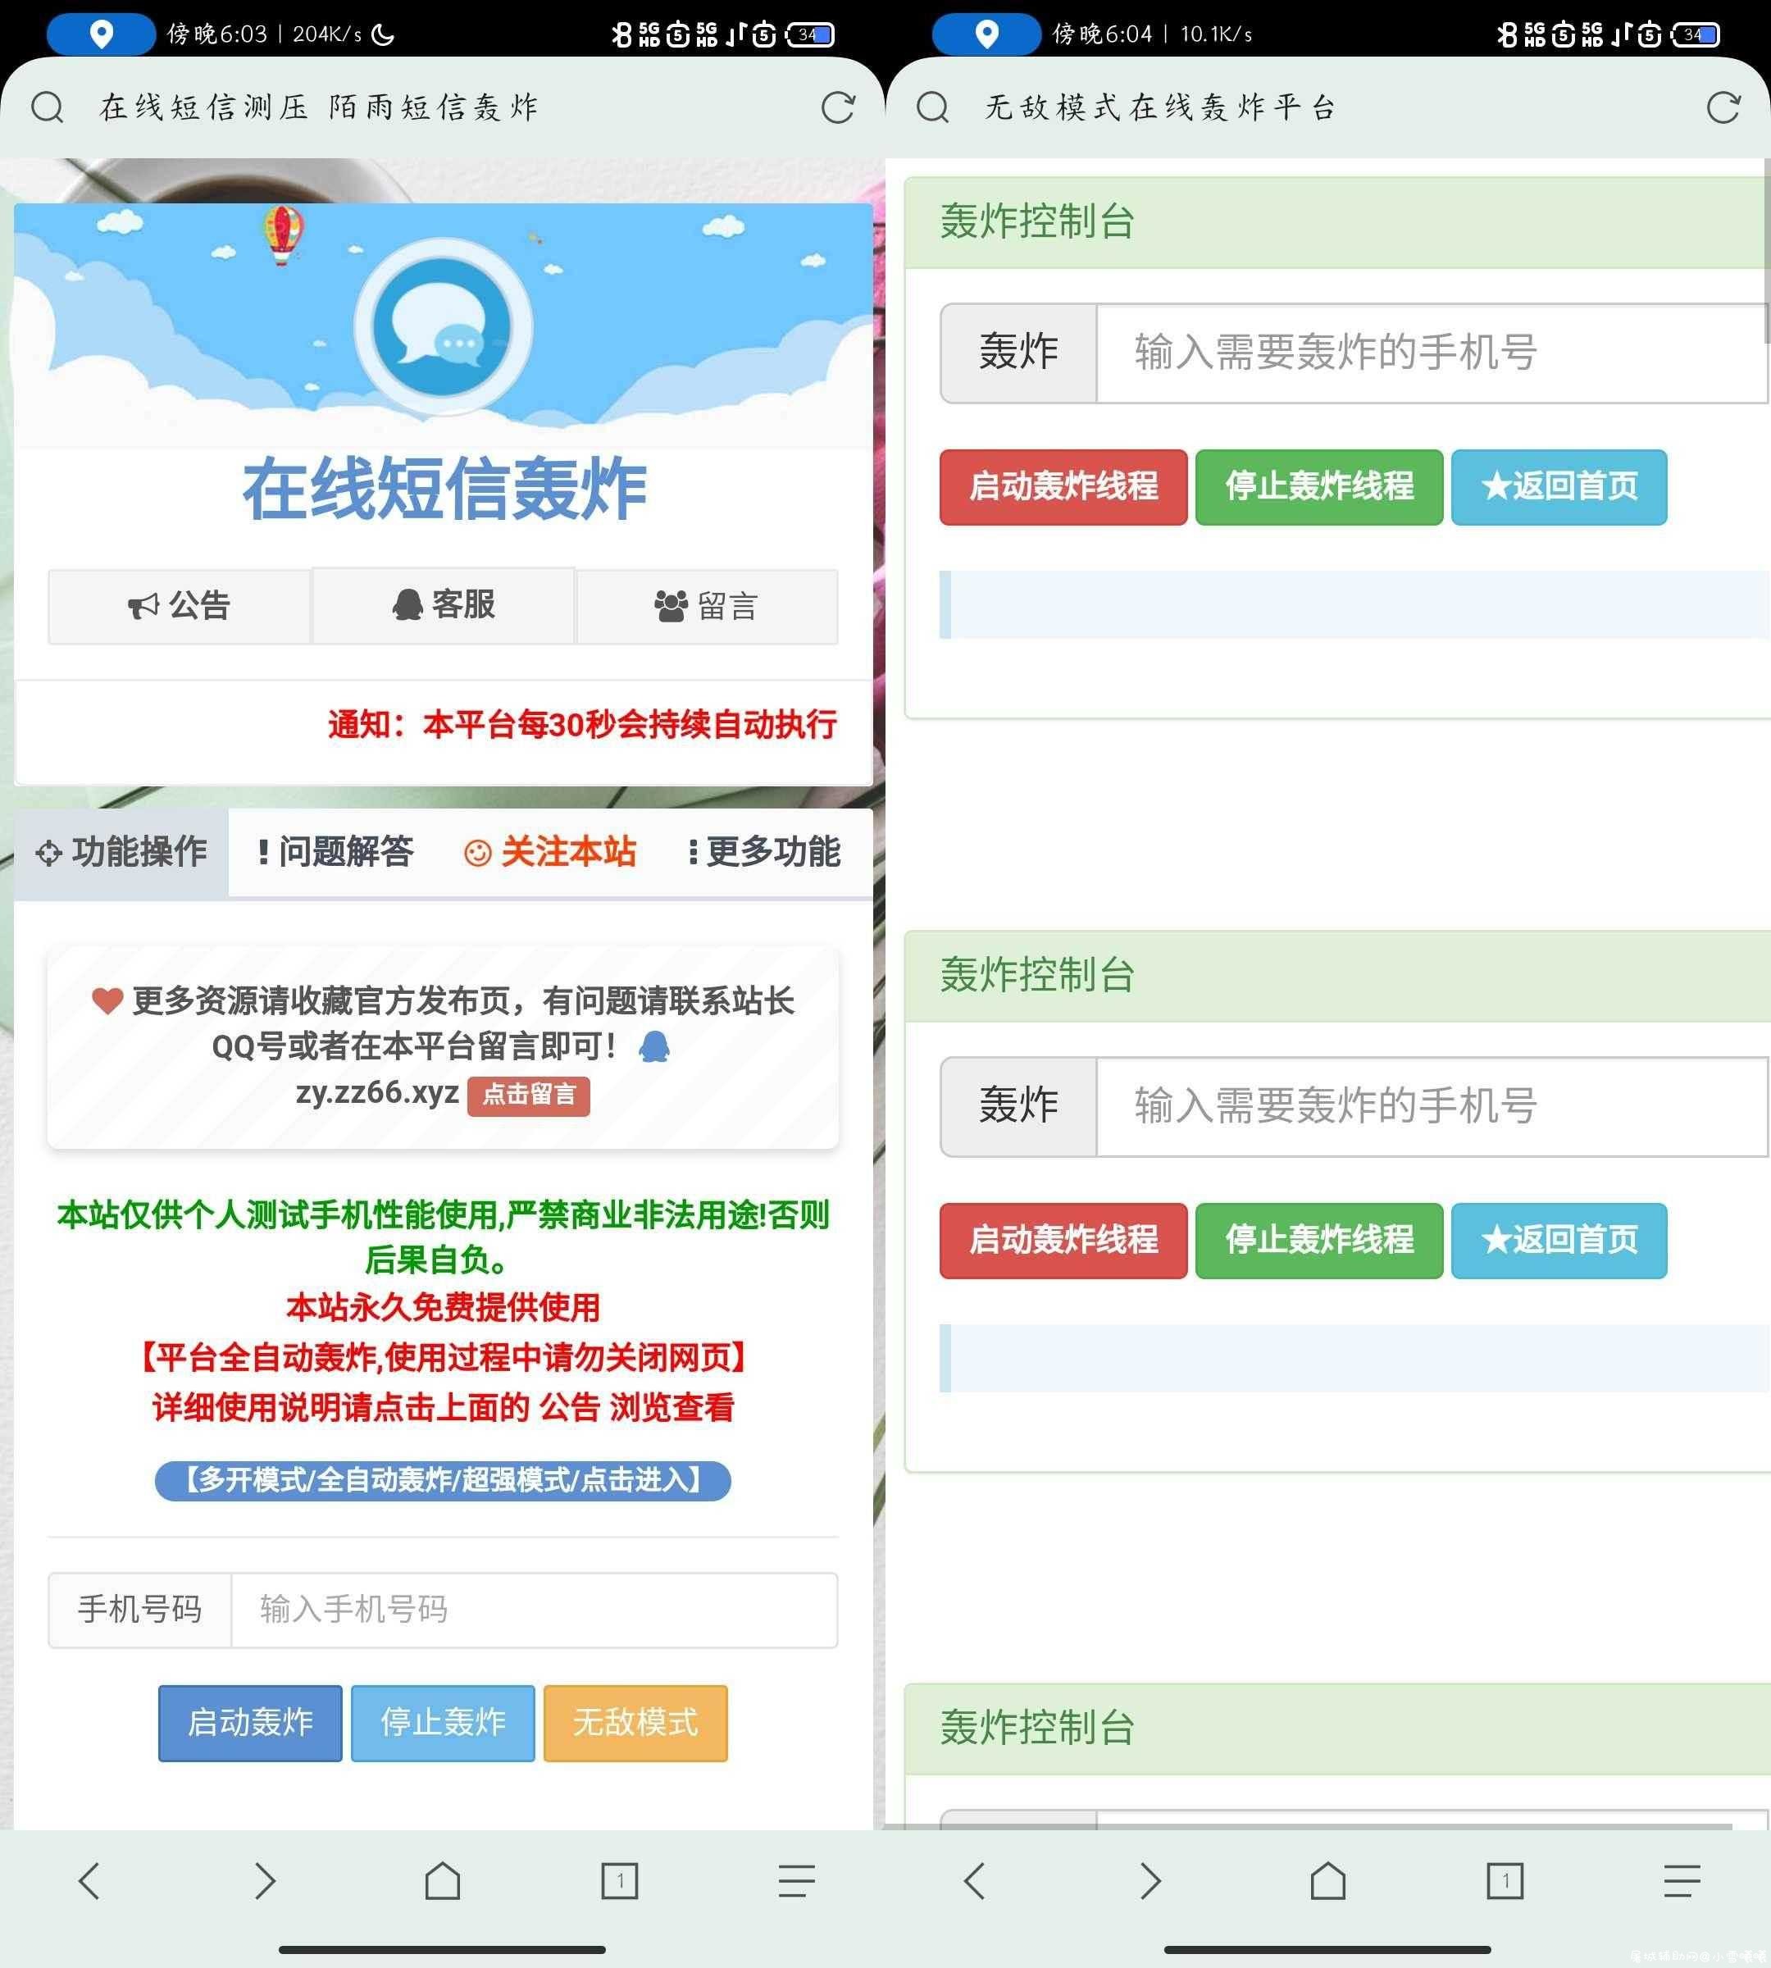Tap Bluetooth icon in left status bar
The width and height of the screenshot is (1771, 1968).
621,35
